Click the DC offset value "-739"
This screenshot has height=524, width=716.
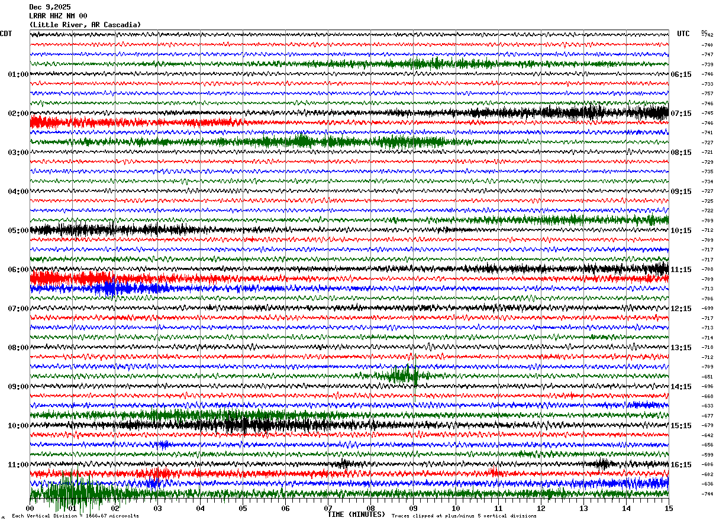[707, 64]
